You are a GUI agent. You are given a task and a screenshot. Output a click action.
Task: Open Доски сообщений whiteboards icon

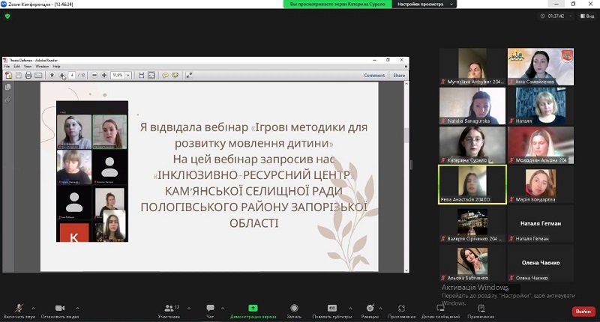pos(440,309)
